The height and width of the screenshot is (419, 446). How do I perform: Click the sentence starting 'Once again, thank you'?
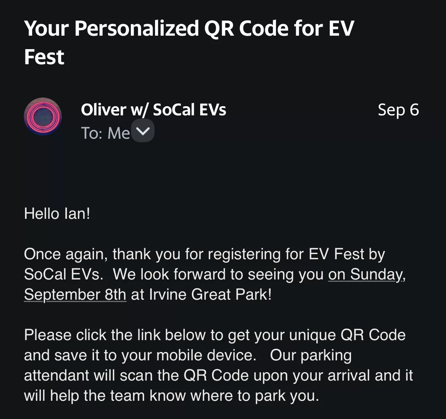205,254
